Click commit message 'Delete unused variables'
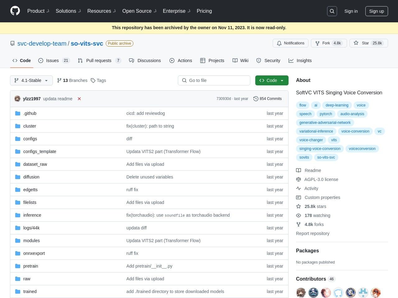The width and height of the screenshot is (398, 298). (x=150, y=177)
